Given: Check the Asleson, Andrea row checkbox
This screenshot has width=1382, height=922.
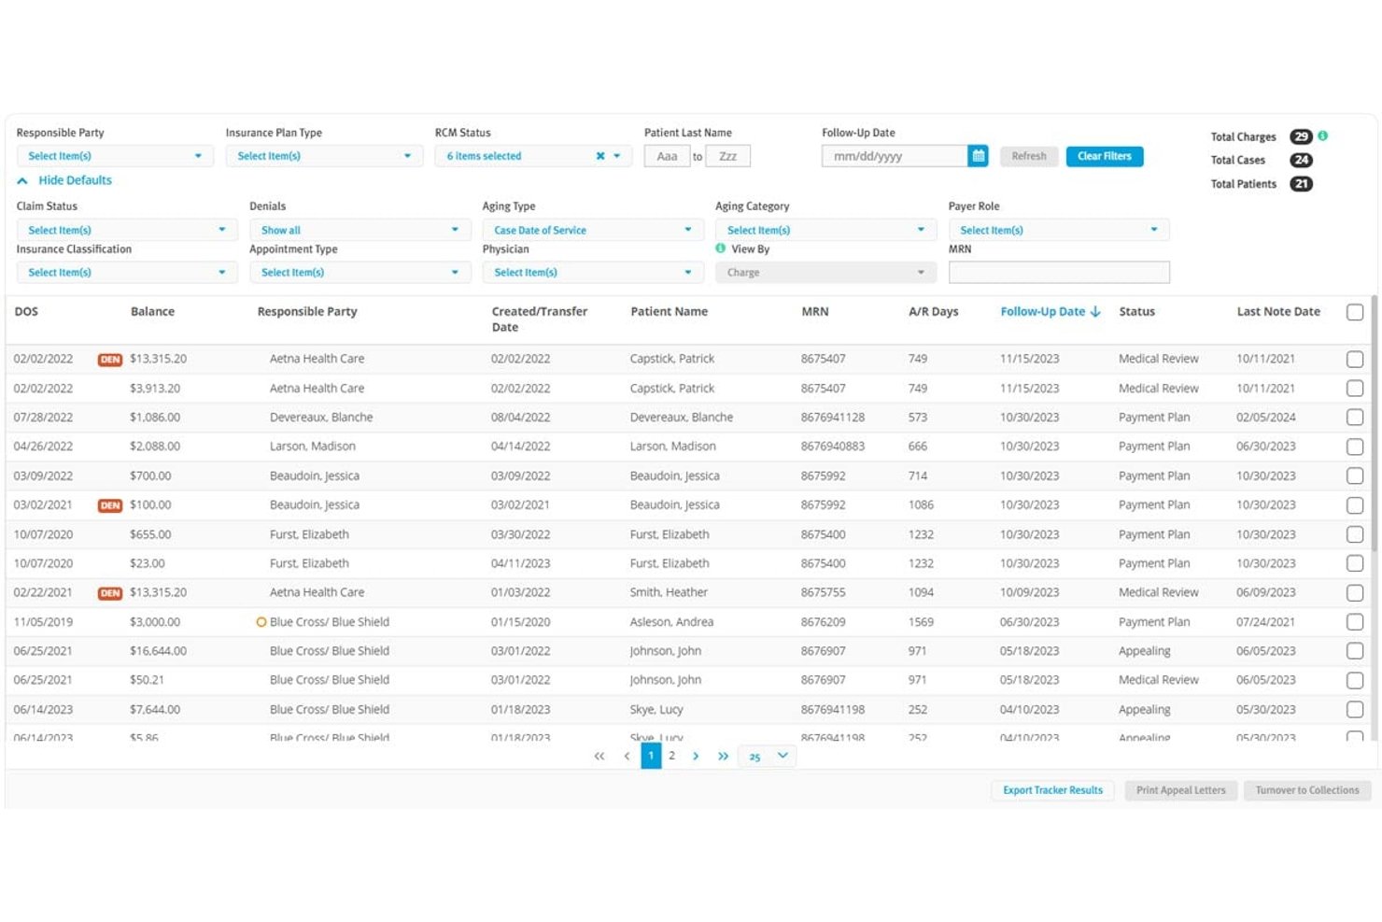Looking at the screenshot, I should point(1355,622).
